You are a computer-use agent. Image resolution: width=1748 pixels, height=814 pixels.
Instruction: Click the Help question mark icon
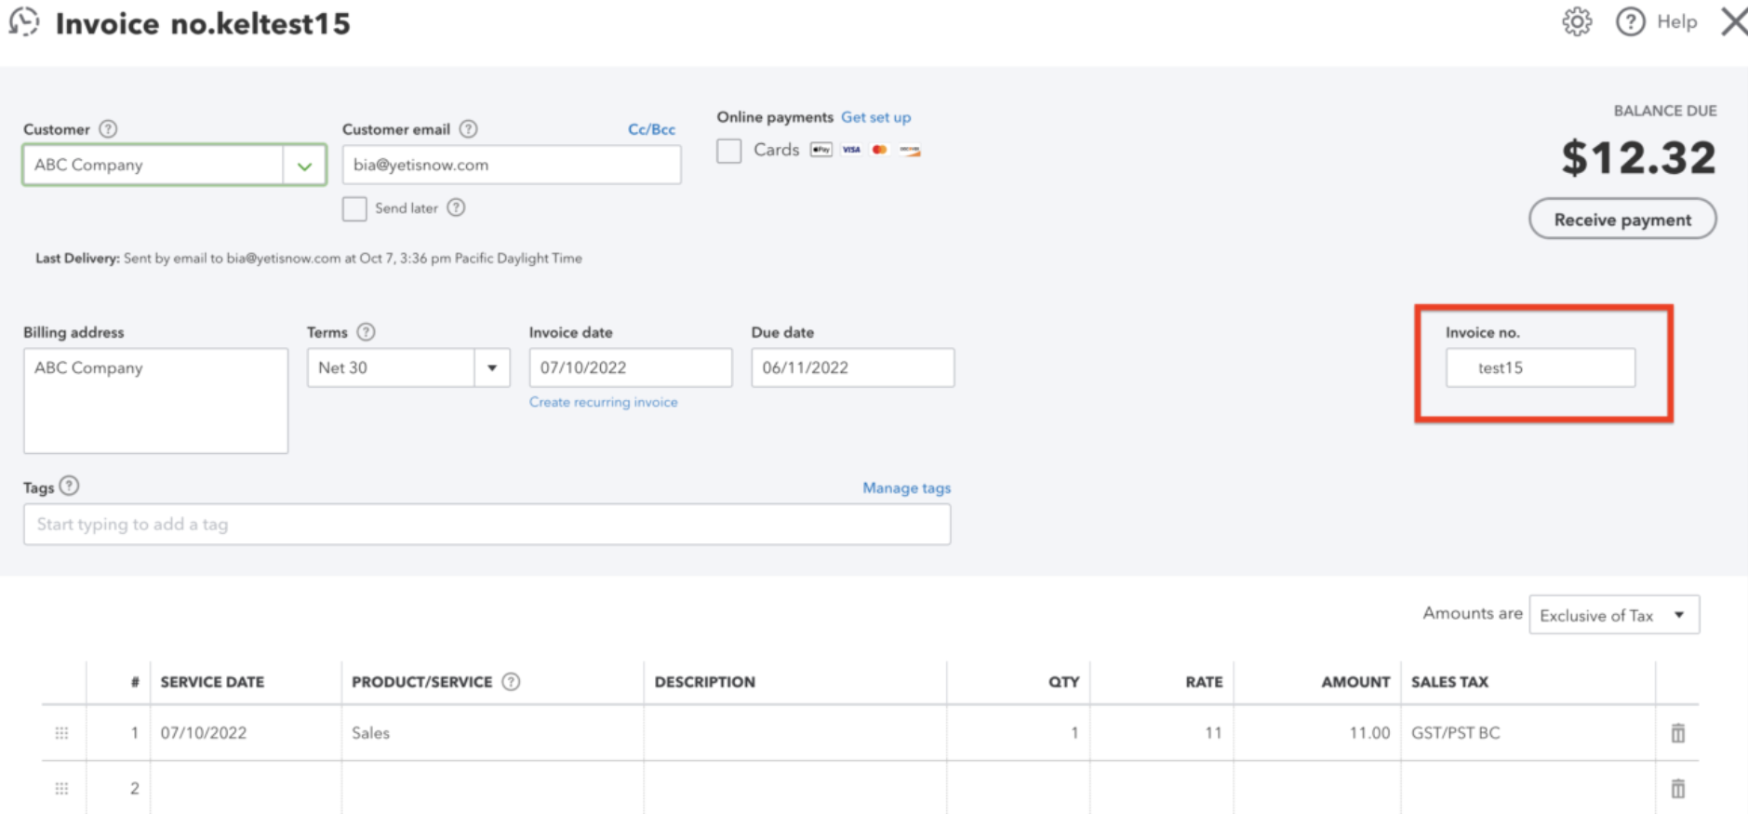(1630, 21)
